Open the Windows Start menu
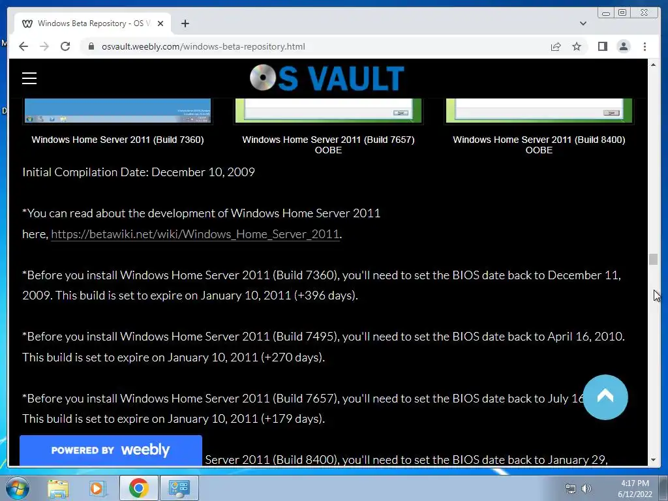This screenshot has height=501, width=668. pyautogui.click(x=18, y=488)
